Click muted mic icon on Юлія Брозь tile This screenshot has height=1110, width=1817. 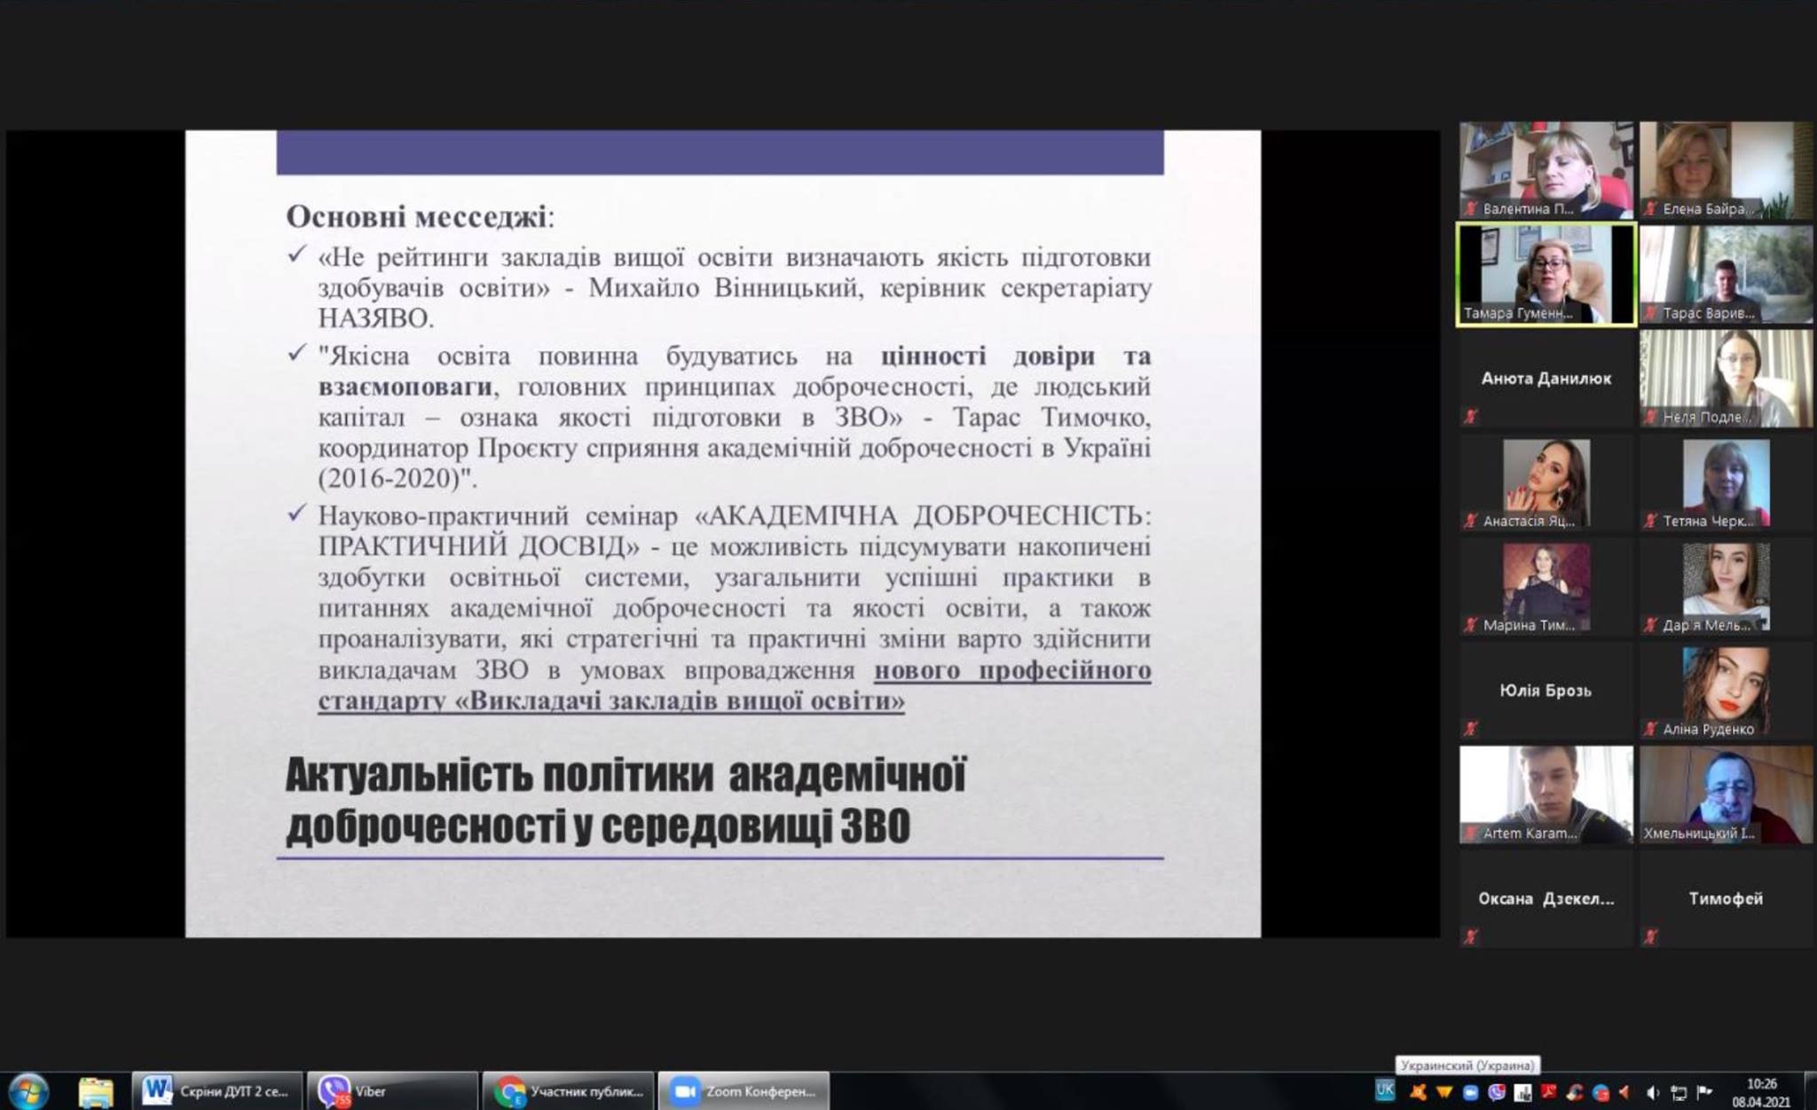1471,729
